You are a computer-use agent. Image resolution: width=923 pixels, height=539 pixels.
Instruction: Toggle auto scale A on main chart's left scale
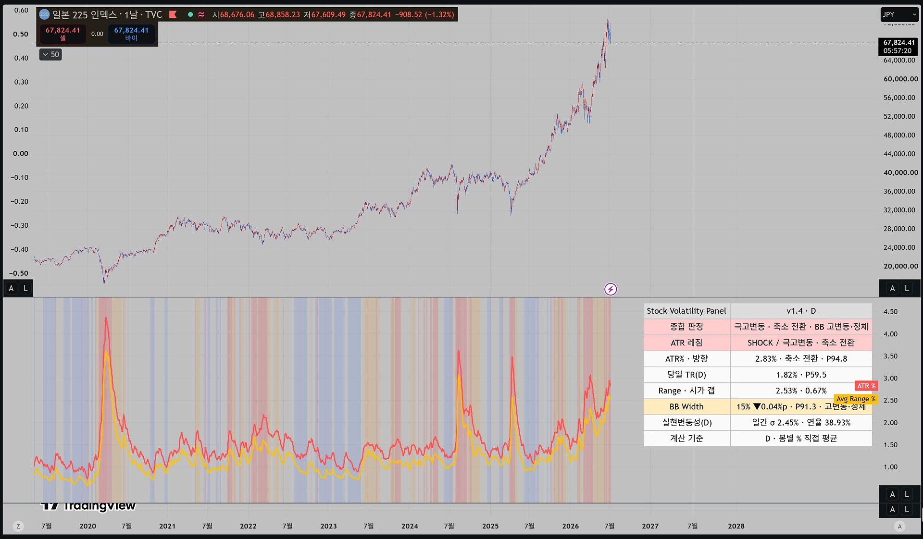coord(11,288)
